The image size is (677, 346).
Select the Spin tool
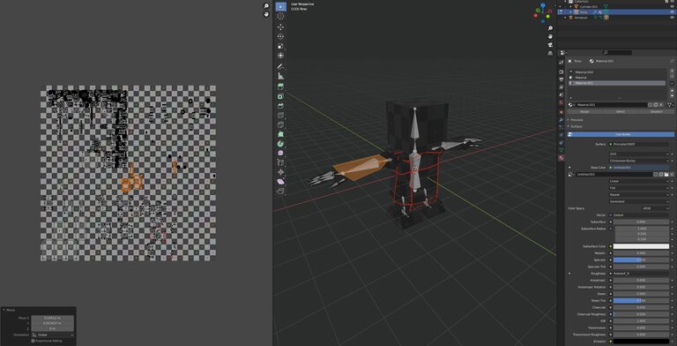[x=280, y=144]
